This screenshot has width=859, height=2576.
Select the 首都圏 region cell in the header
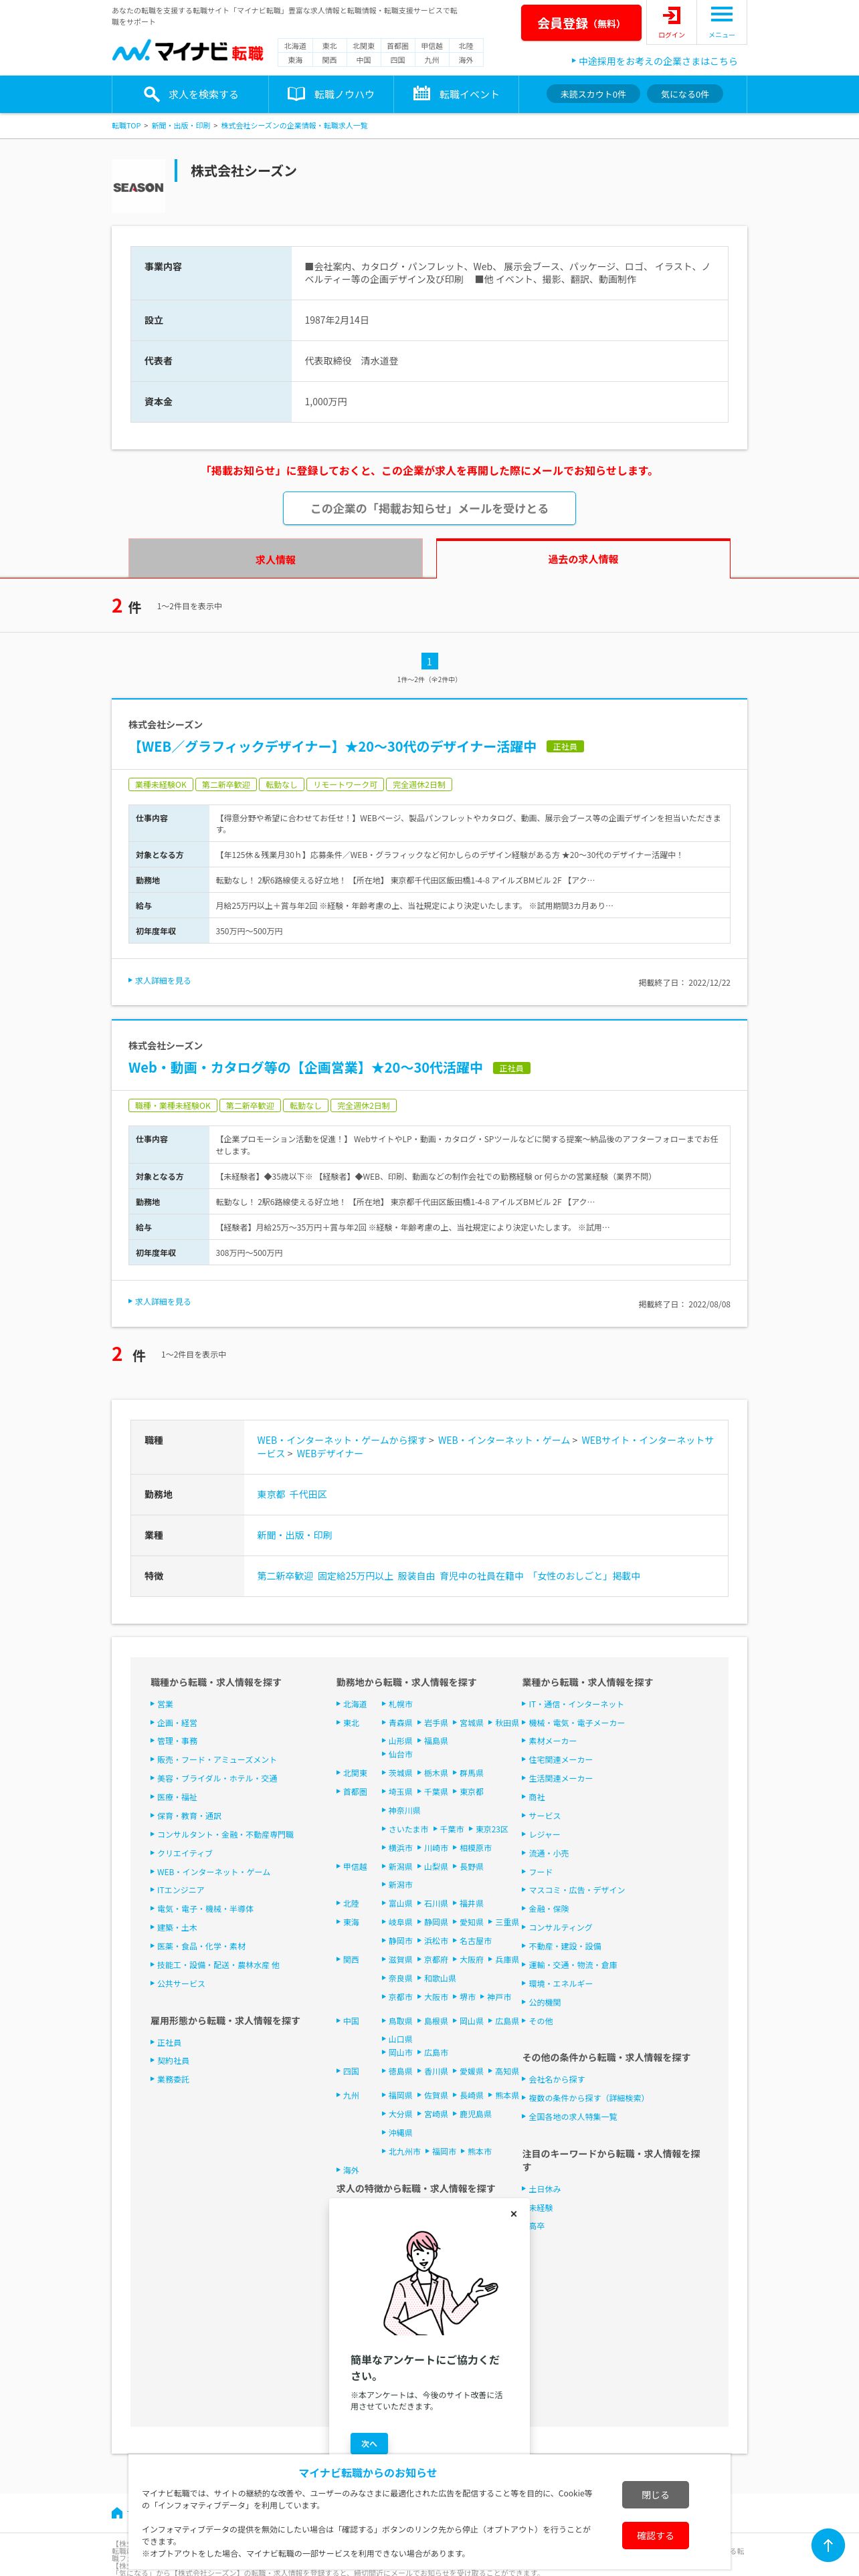pyautogui.click(x=398, y=46)
